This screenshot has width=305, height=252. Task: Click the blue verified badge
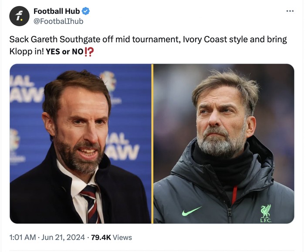tap(86, 11)
